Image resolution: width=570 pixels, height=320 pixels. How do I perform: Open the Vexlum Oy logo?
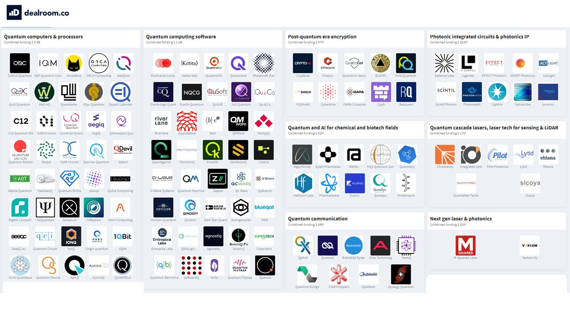tap(529, 245)
